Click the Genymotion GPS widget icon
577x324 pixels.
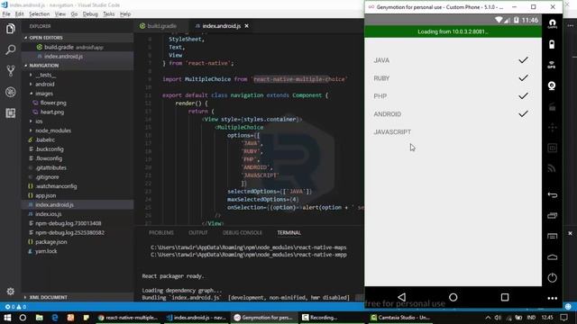click(x=552, y=65)
